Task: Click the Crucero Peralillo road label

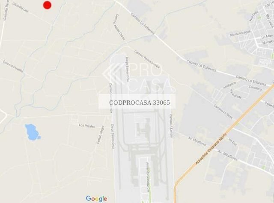Action: (13, 66)
